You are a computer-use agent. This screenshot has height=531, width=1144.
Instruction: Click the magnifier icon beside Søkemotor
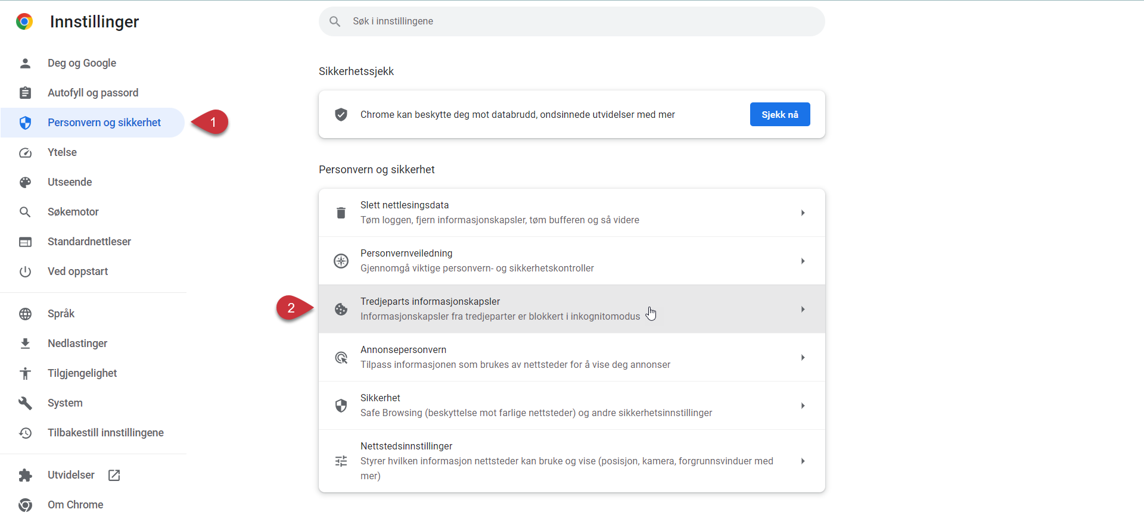coord(25,212)
